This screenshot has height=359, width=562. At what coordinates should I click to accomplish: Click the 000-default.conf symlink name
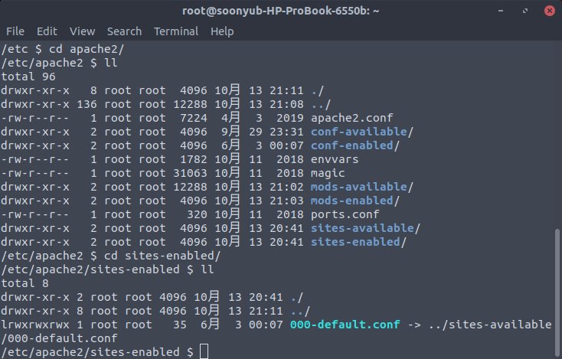pyautogui.click(x=345, y=325)
